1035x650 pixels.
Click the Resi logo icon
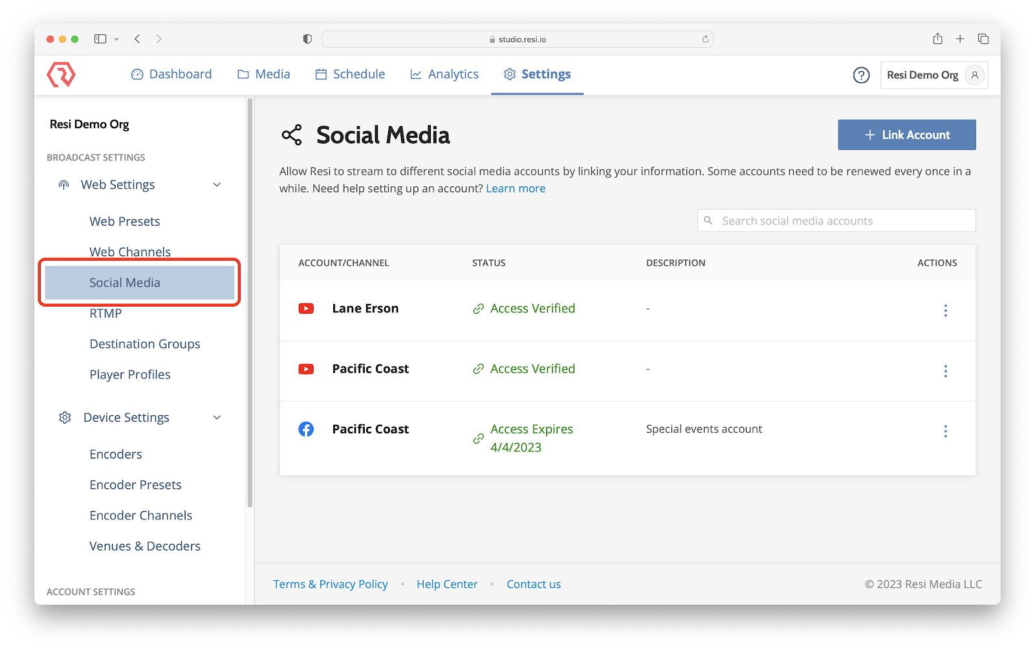(x=61, y=75)
